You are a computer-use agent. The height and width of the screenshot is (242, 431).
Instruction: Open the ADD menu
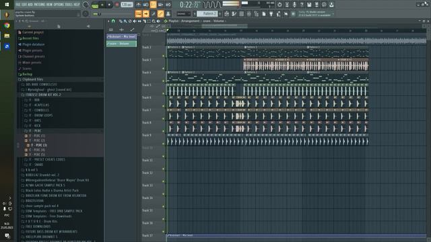(x=30, y=5)
